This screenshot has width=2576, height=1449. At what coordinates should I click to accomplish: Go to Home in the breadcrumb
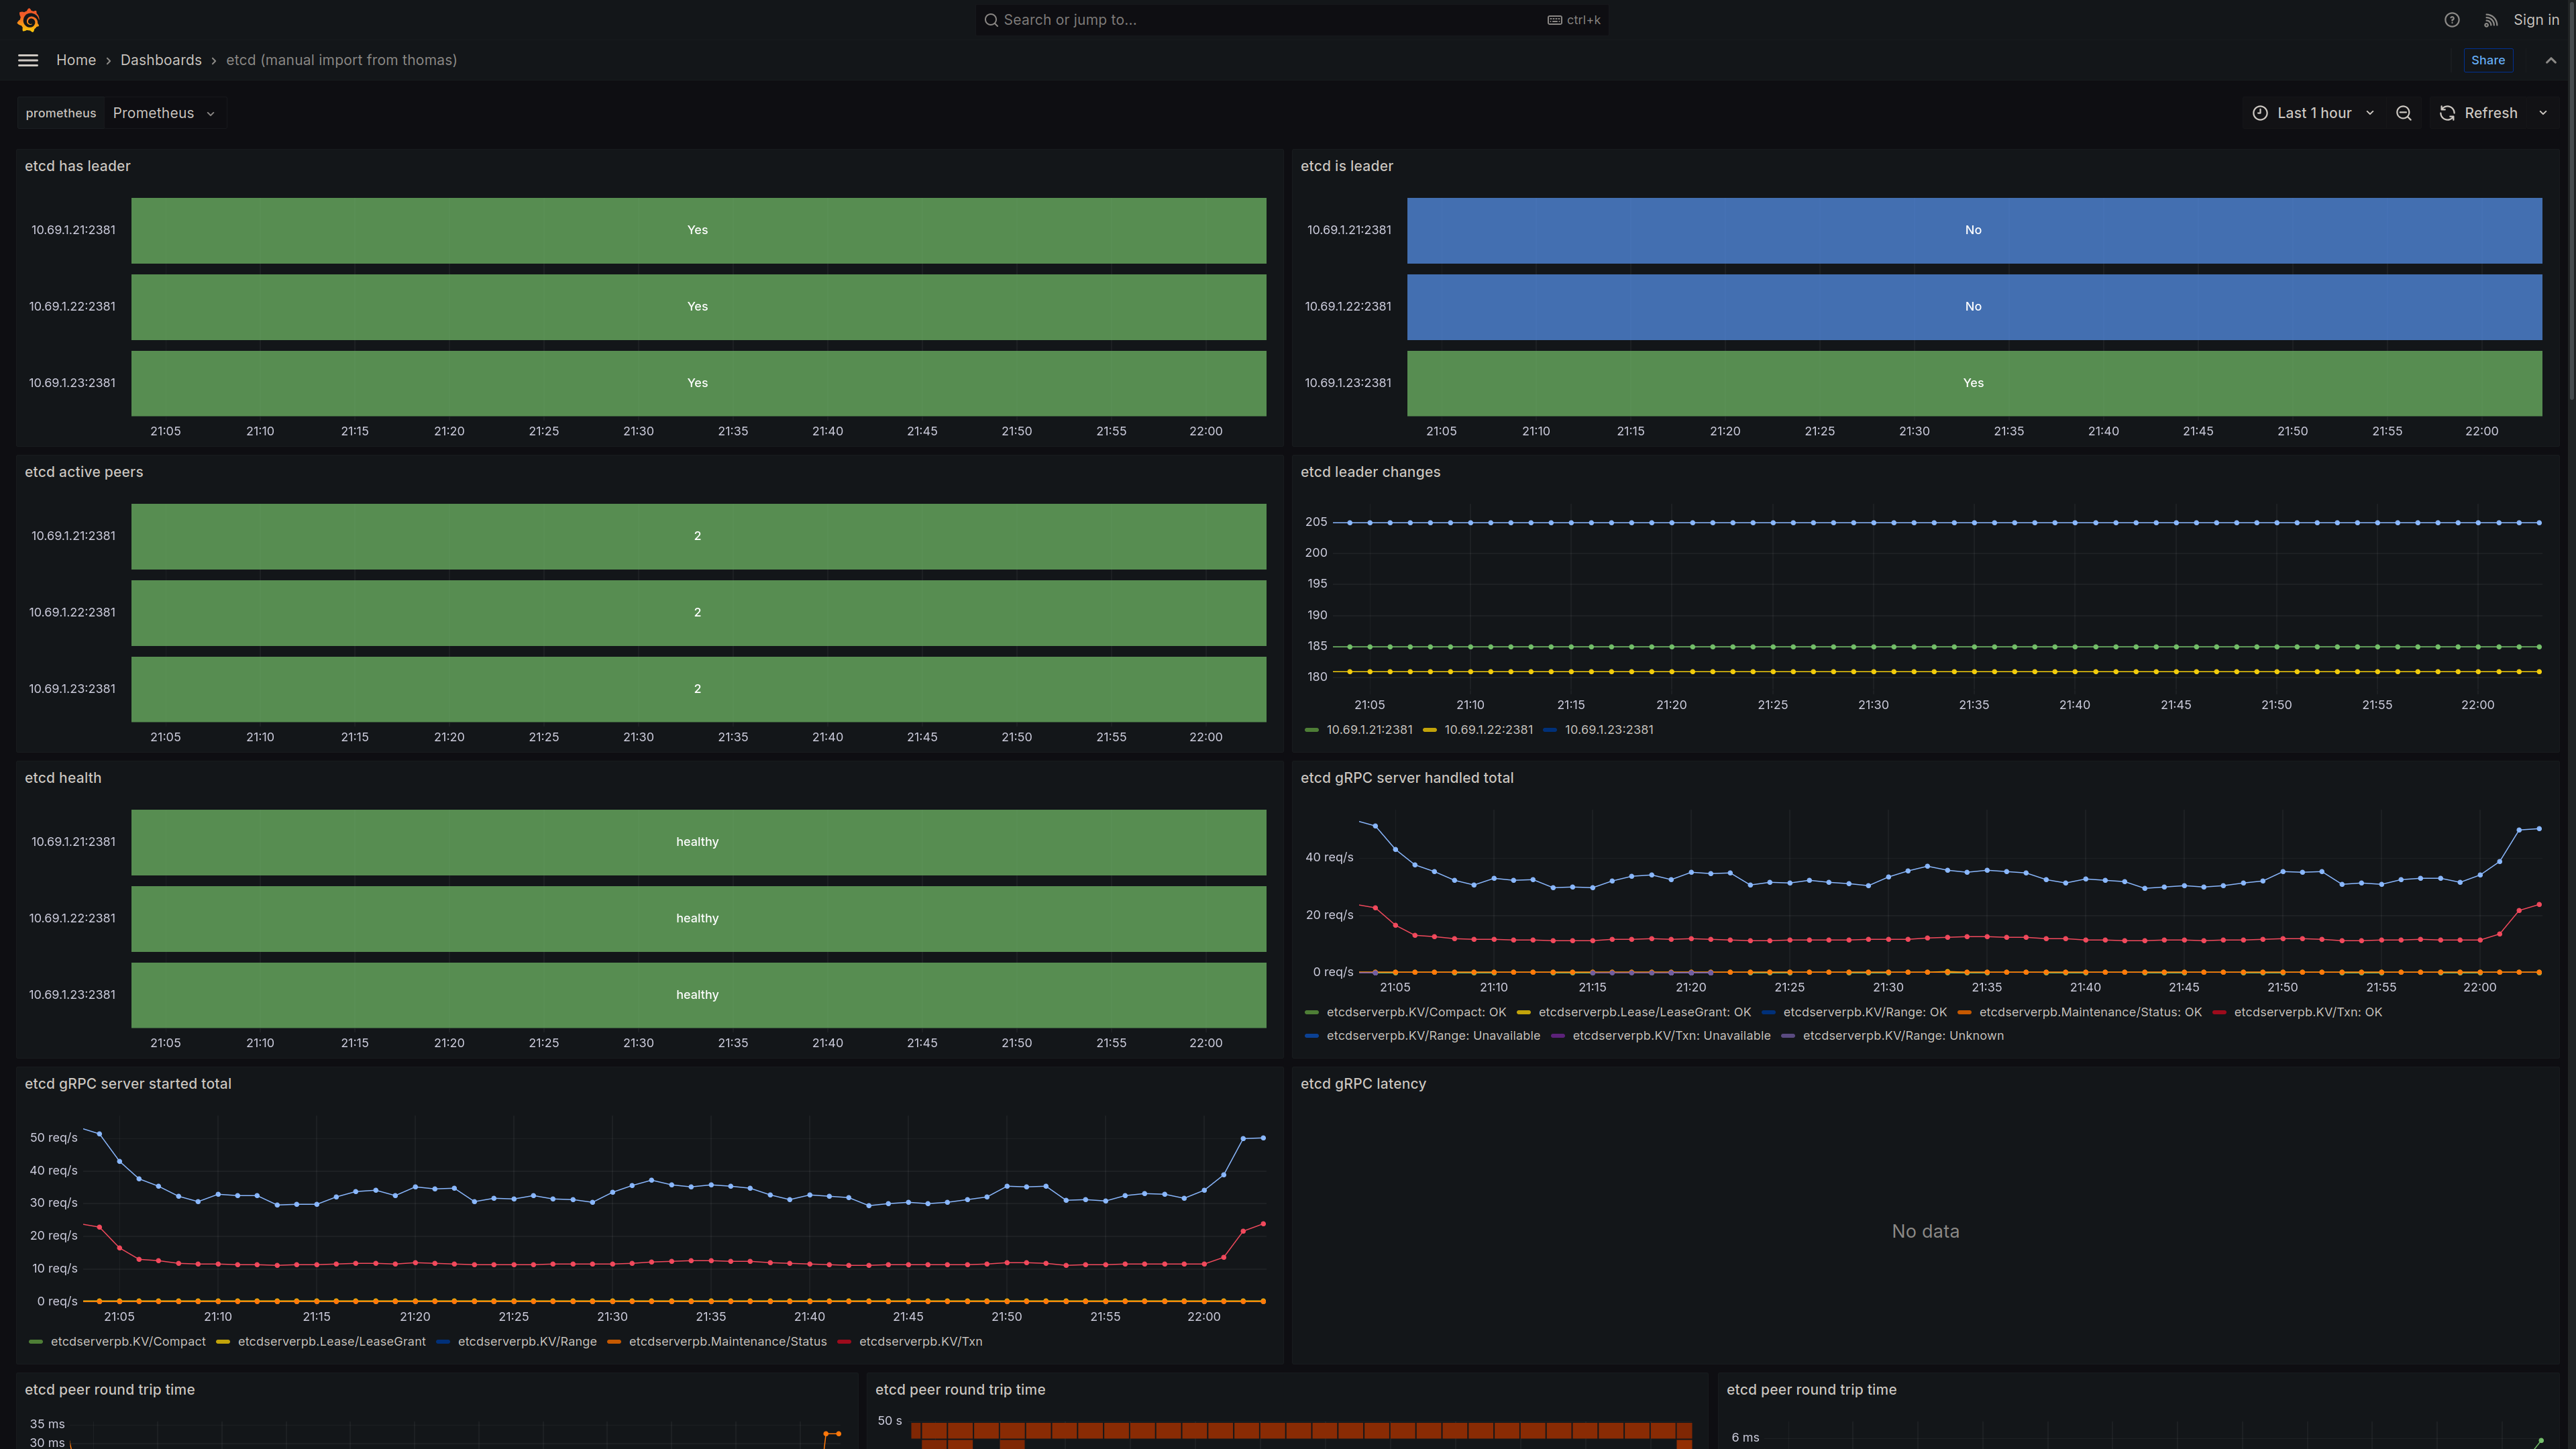point(76,60)
